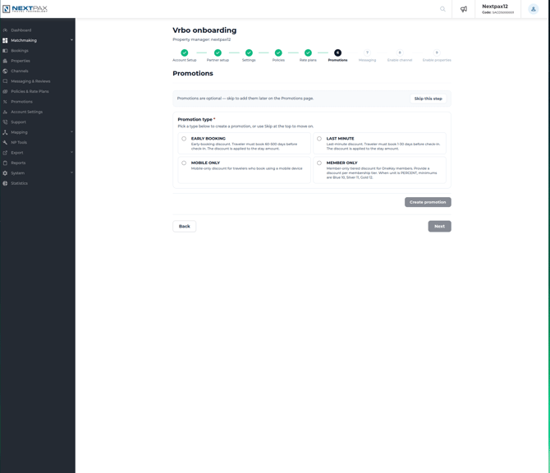This screenshot has width=550, height=473.
Task: Go to completed Settings step circle
Action: point(249,53)
